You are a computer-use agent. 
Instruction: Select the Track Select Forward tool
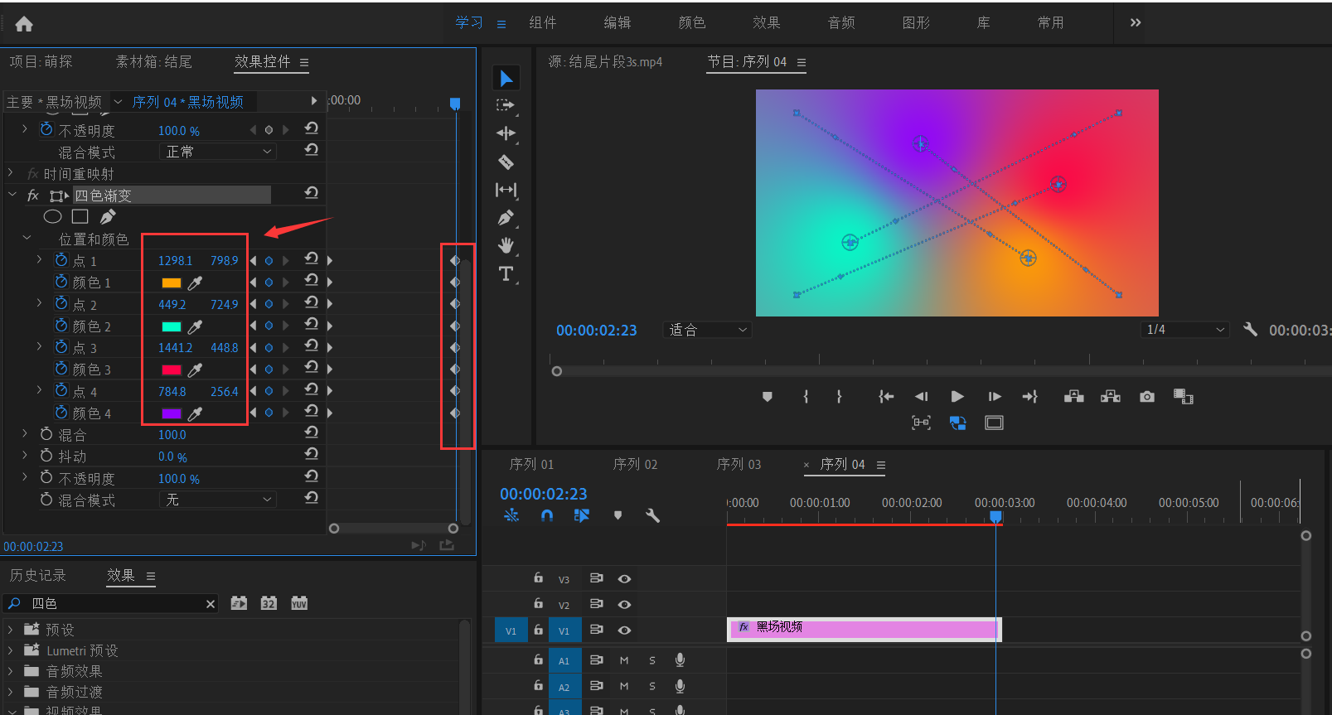[506, 105]
